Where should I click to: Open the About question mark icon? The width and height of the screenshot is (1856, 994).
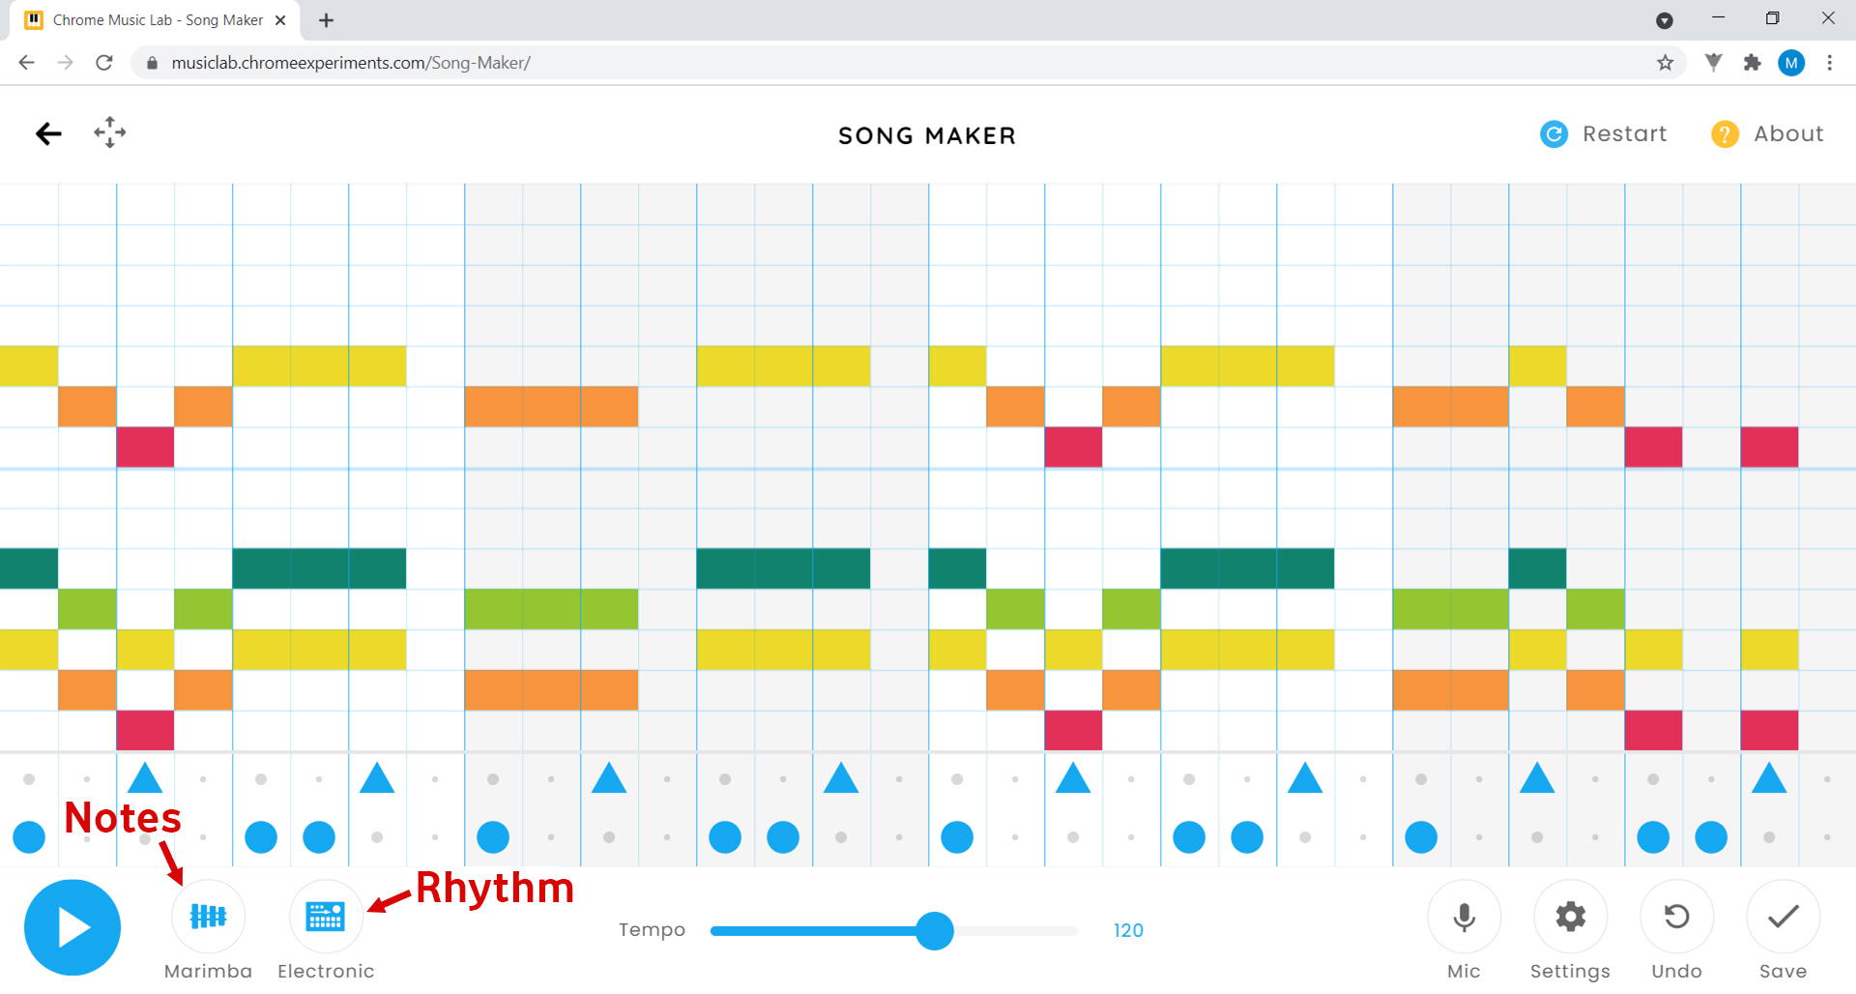click(x=1725, y=134)
